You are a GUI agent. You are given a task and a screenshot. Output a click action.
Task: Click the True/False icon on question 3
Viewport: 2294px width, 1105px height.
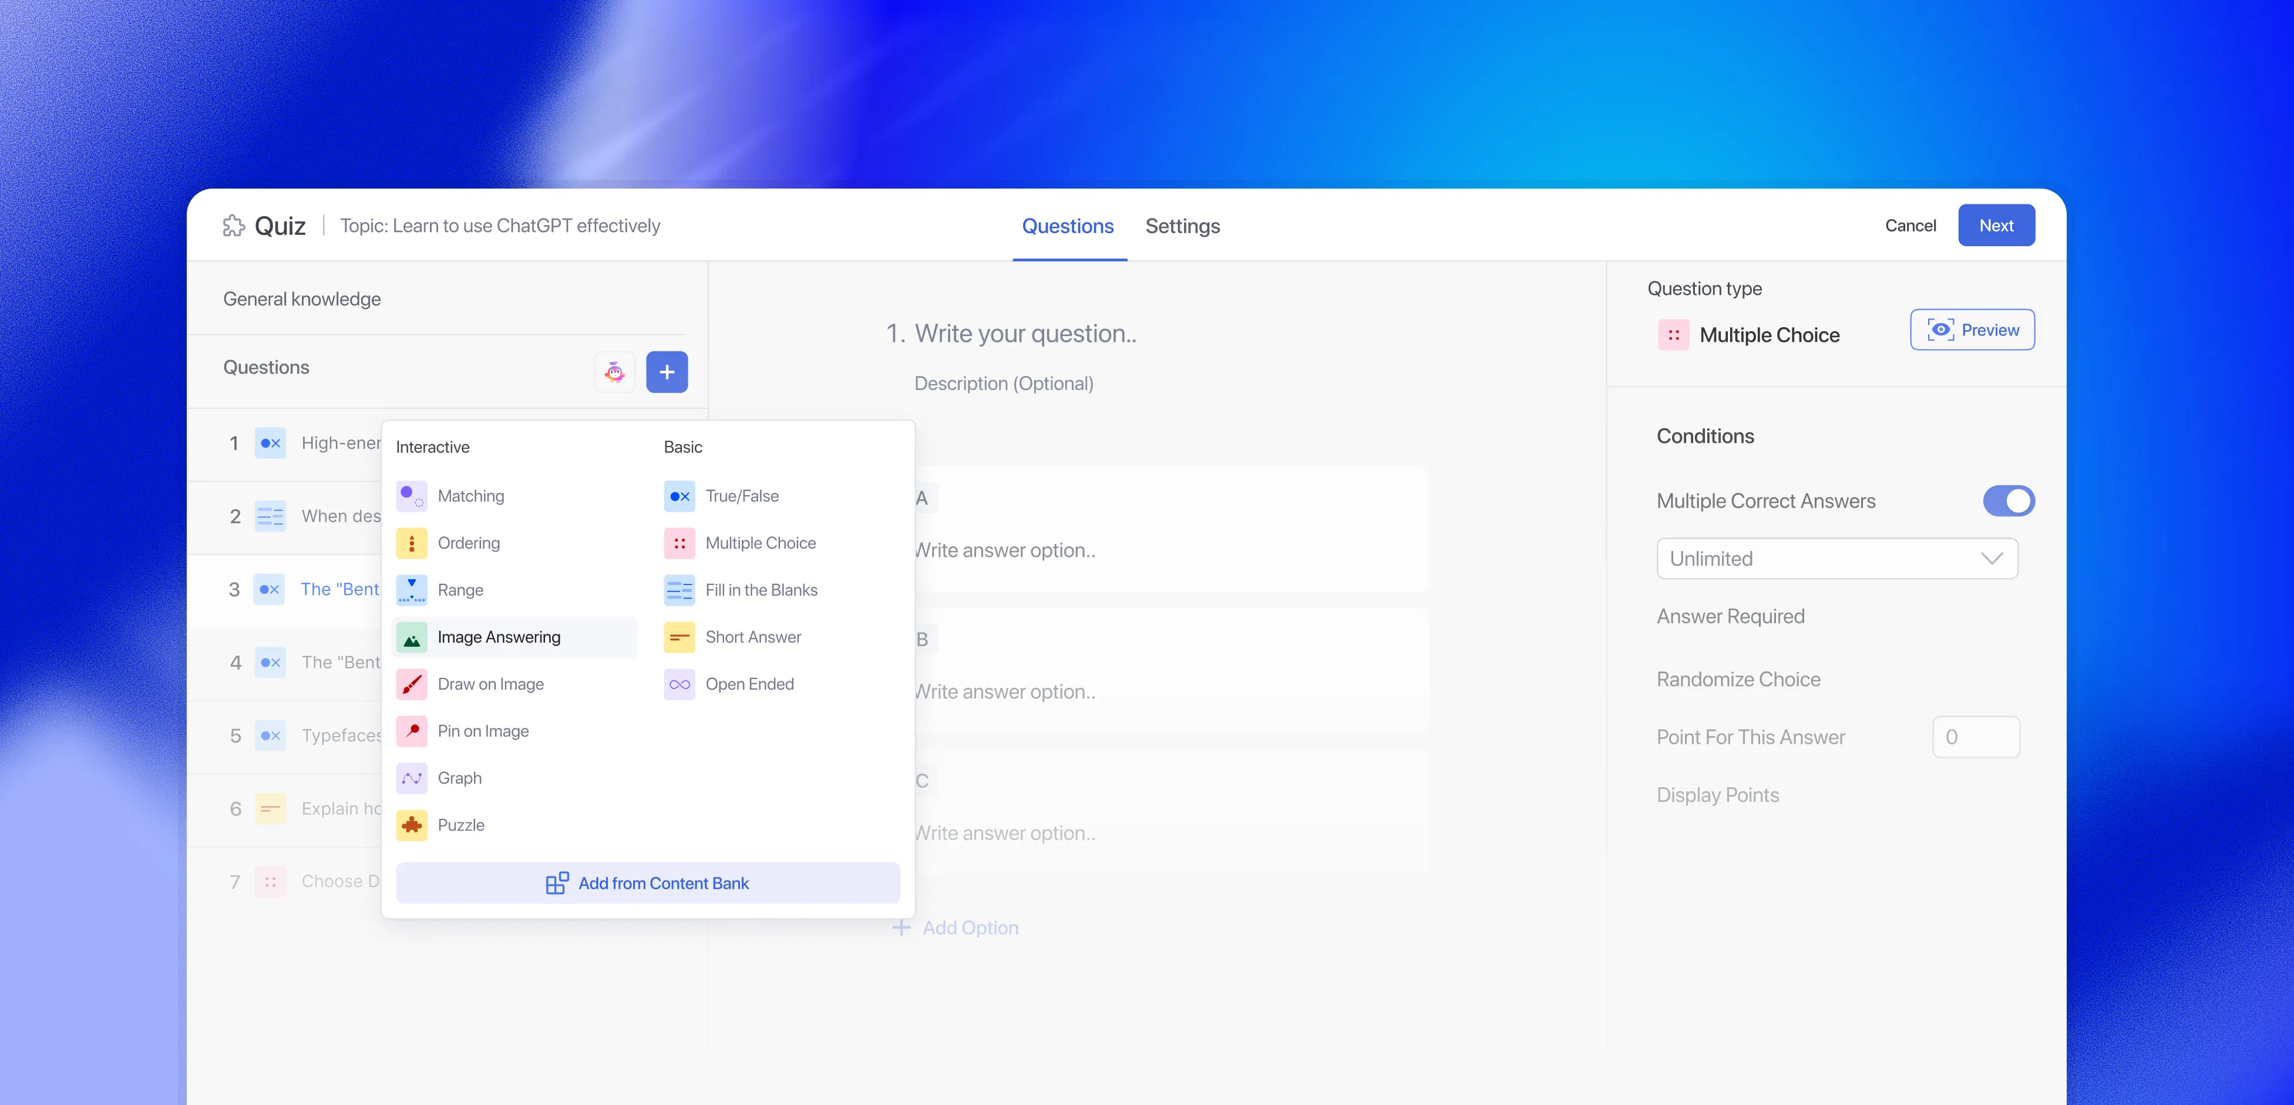coord(270,589)
